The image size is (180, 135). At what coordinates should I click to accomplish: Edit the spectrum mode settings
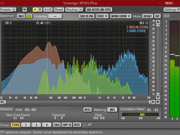157,16
